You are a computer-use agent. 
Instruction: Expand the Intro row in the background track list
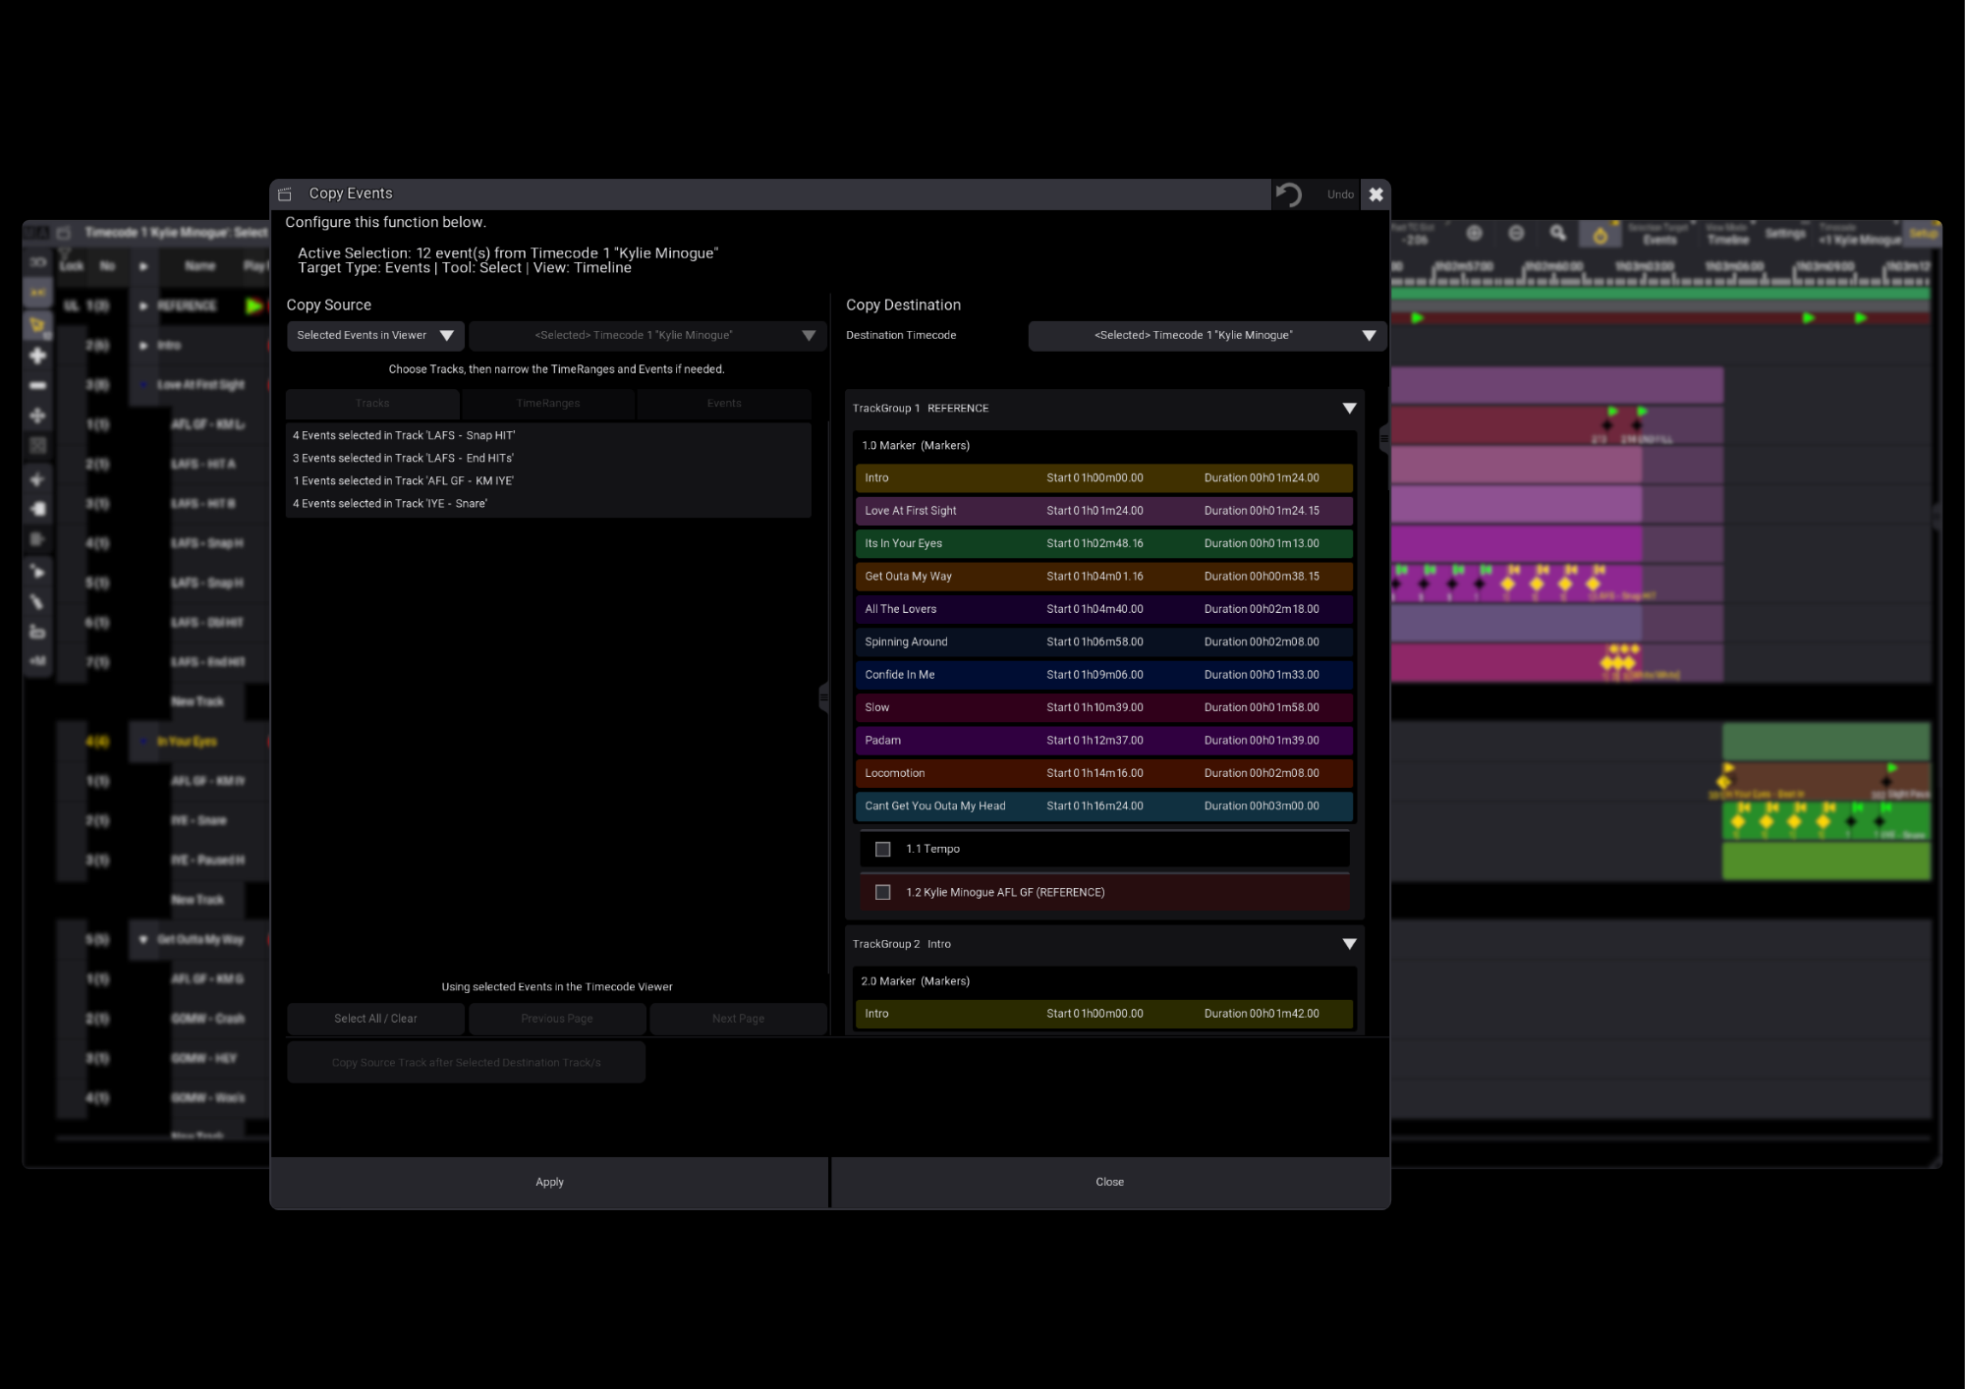tap(143, 346)
